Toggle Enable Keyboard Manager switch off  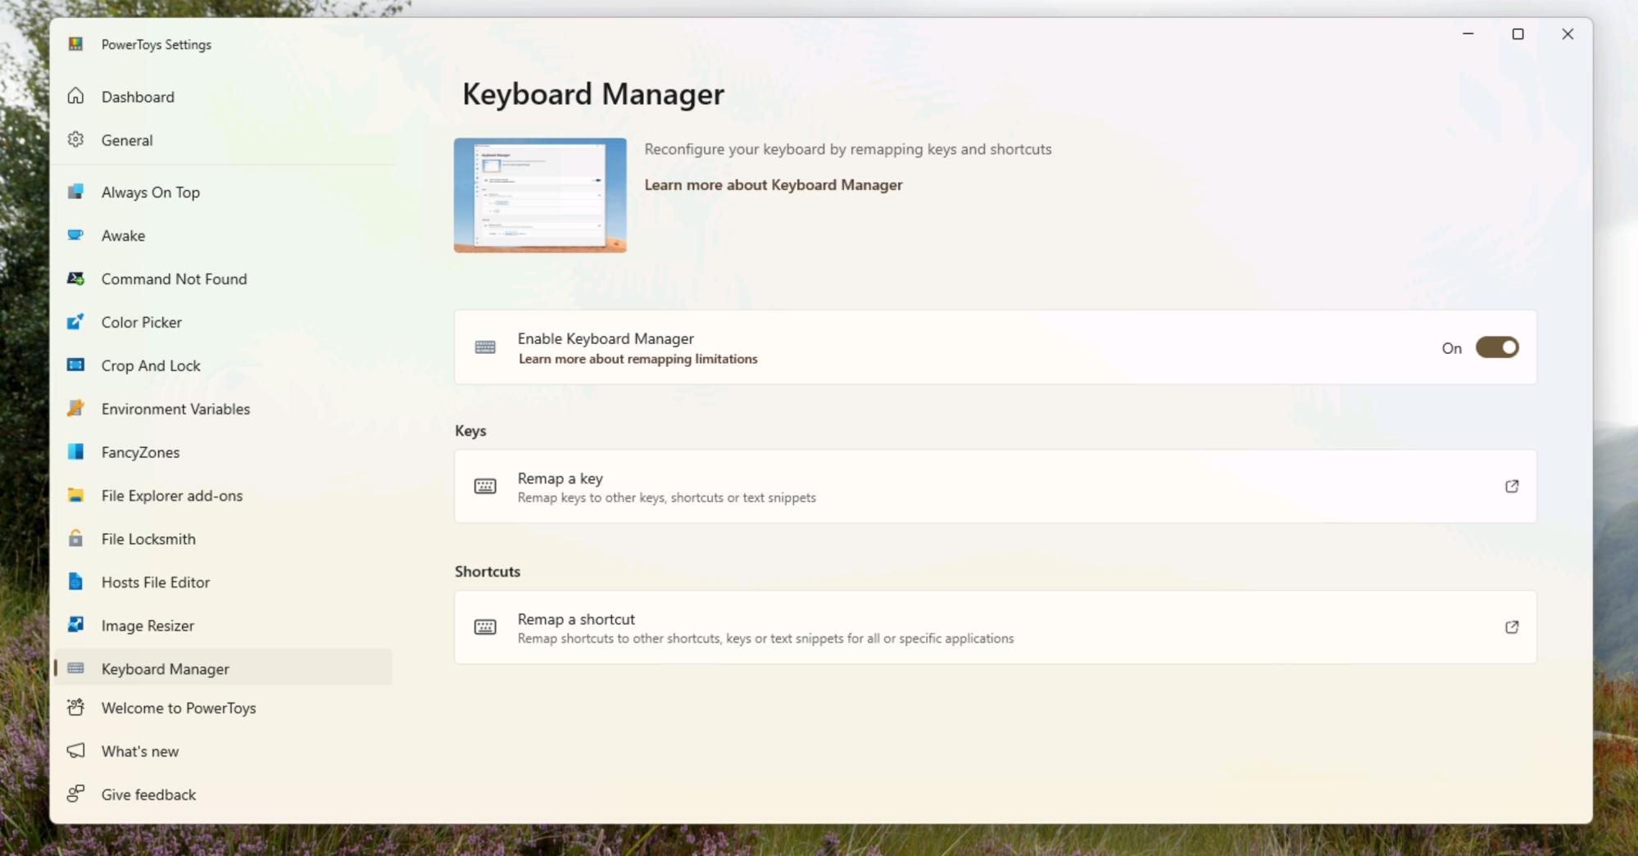tap(1497, 347)
